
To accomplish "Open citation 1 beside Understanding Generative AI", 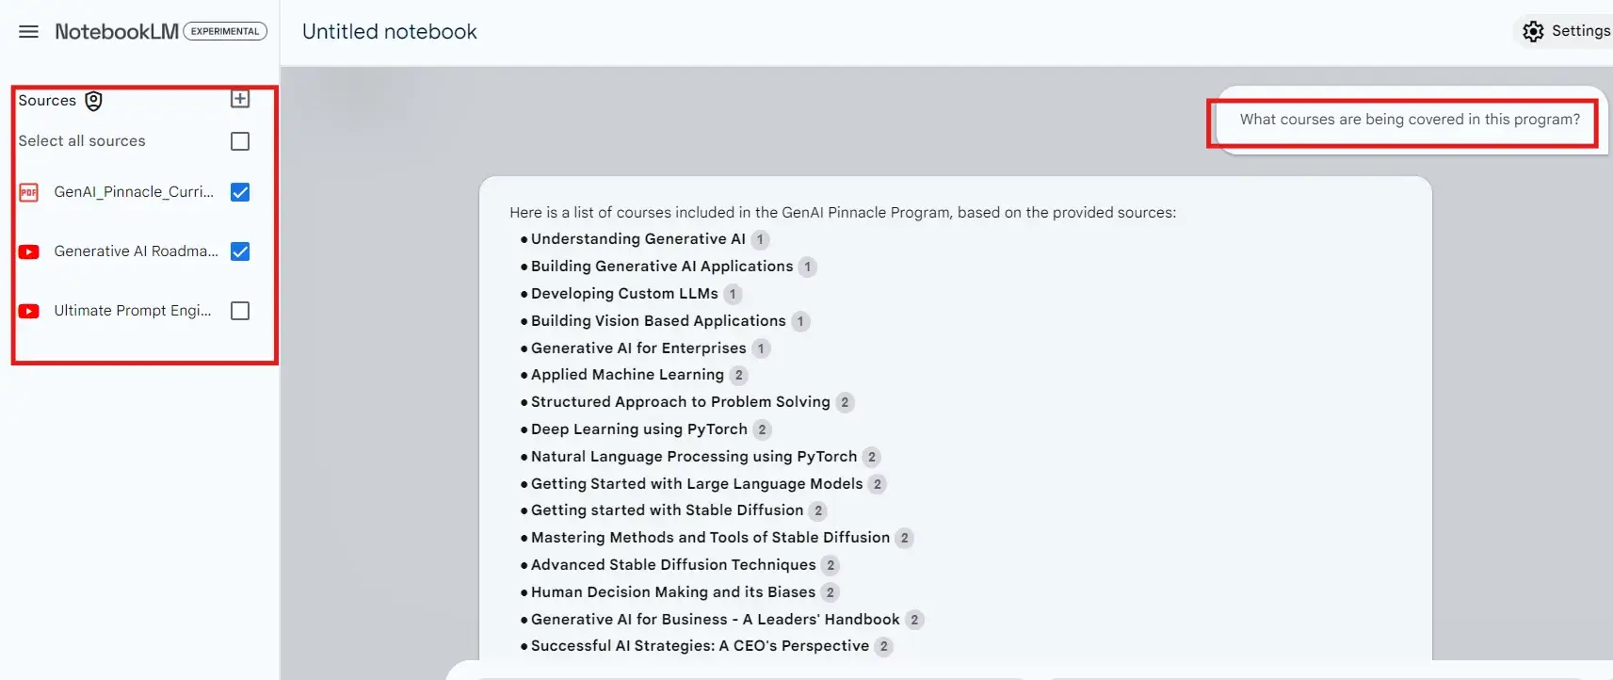I will coord(760,239).
